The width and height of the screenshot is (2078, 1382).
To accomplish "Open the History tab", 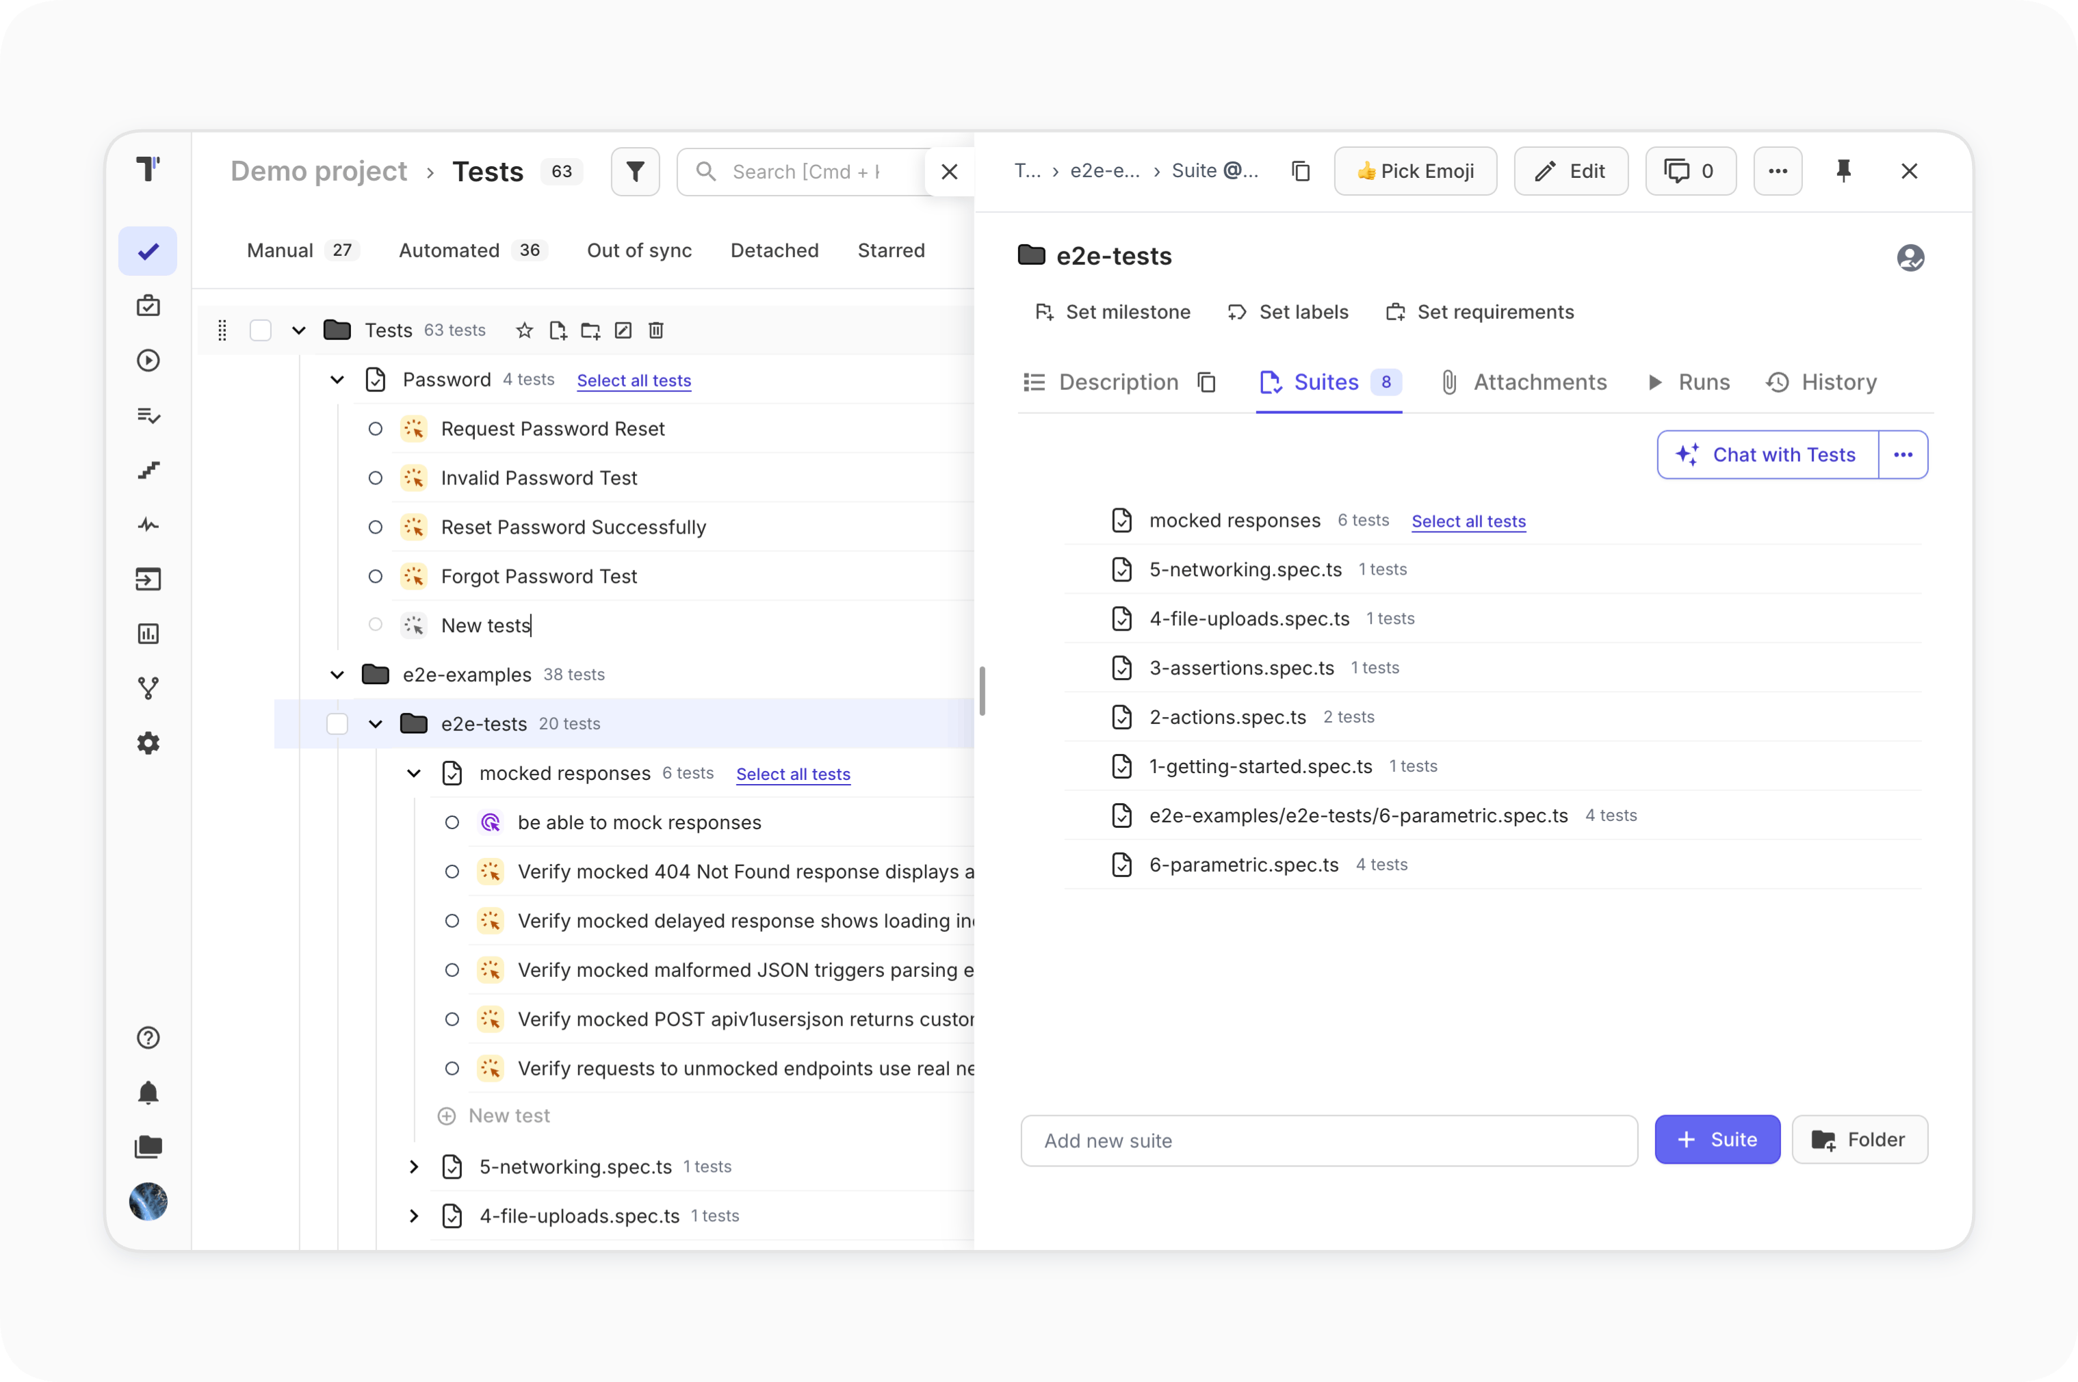I will (1821, 382).
